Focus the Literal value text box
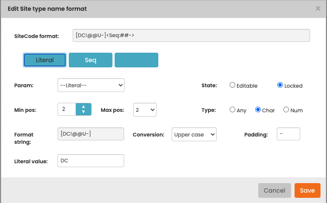 coord(91,161)
